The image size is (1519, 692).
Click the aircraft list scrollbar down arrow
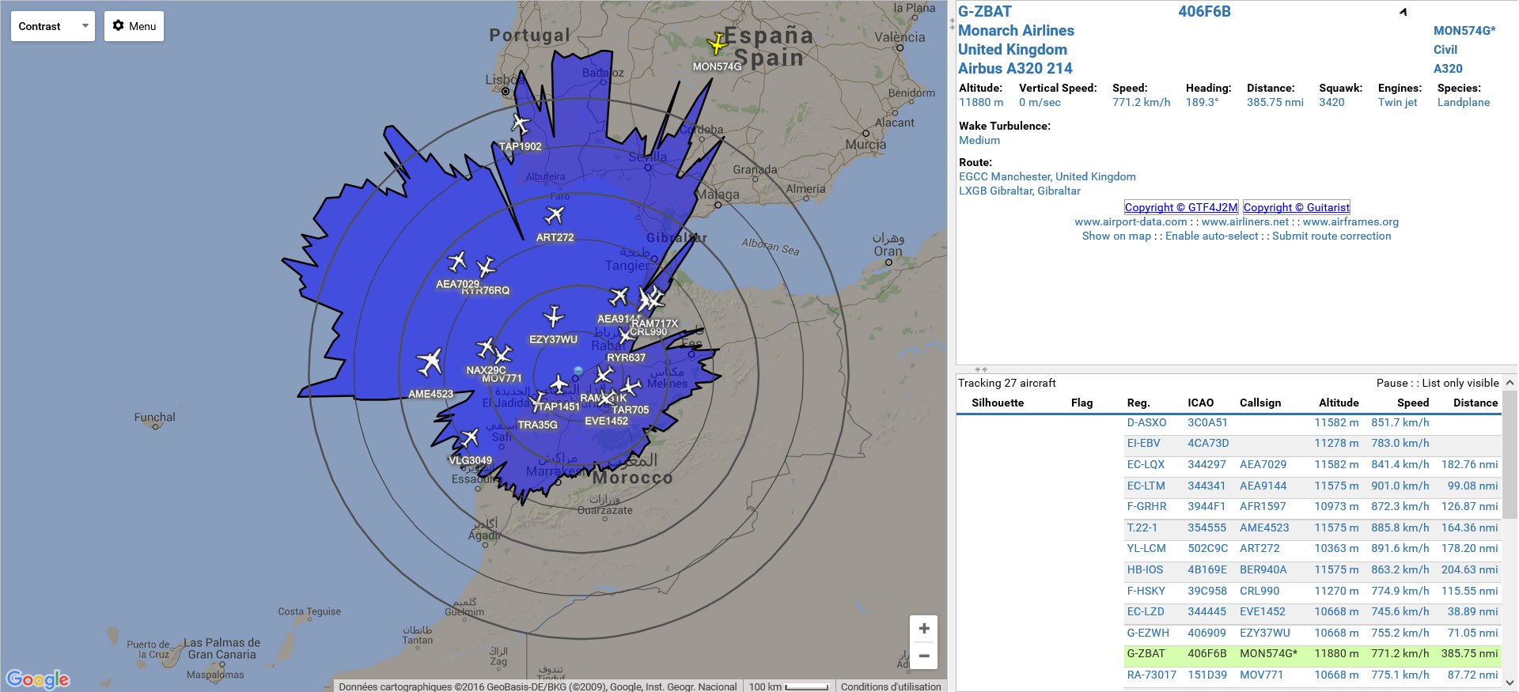coord(1510,683)
